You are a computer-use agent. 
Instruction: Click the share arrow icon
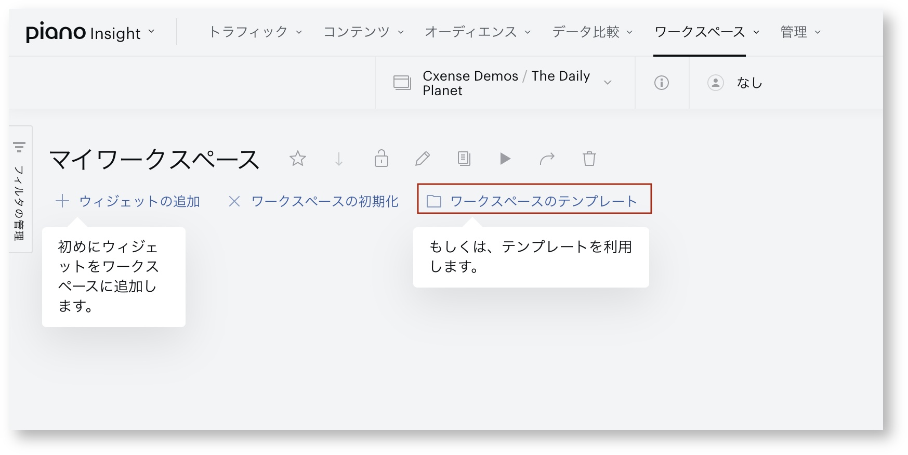547,159
